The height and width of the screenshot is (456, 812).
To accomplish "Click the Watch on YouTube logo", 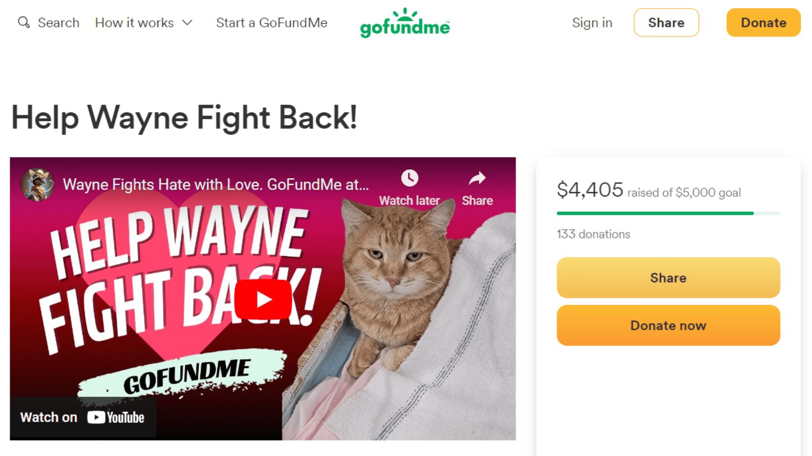I will click(x=83, y=417).
